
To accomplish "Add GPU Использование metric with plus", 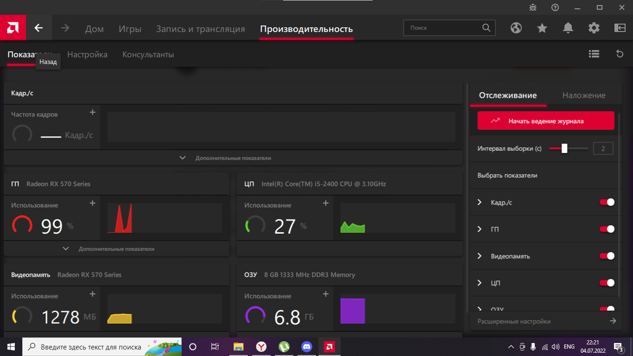I will tap(92, 203).
